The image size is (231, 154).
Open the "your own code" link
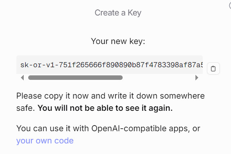[45, 141]
